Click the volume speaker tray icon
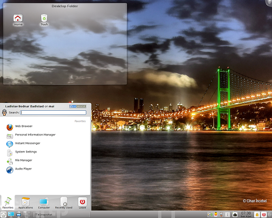This screenshot has width=272, height=218. click(210, 215)
